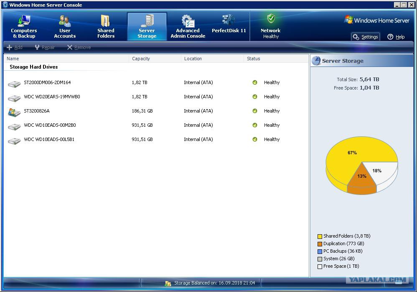Click the green health indicator for WDC WD10EADS-00L5B1

[255, 139]
